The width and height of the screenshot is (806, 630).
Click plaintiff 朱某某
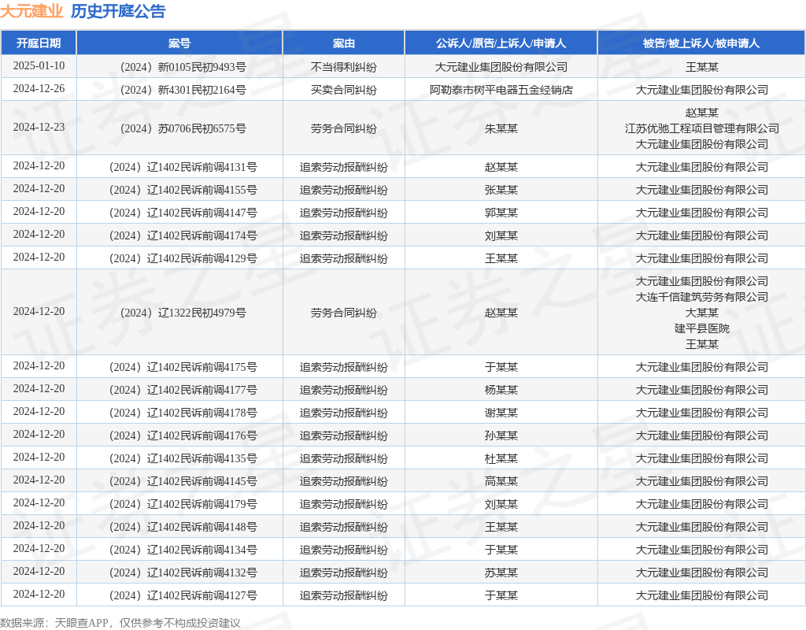501,128
